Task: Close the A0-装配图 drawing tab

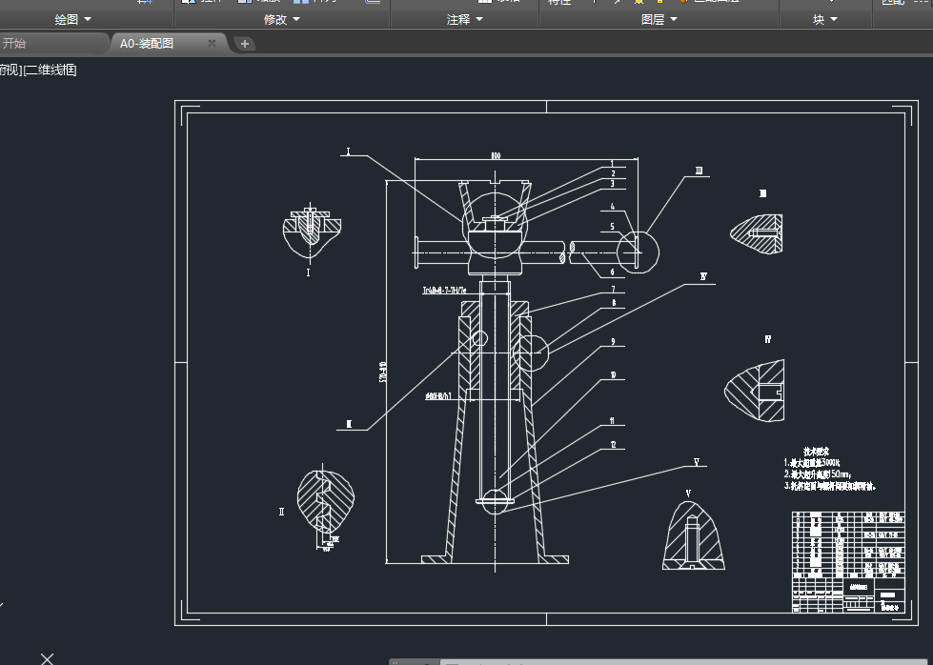Action: point(212,44)
